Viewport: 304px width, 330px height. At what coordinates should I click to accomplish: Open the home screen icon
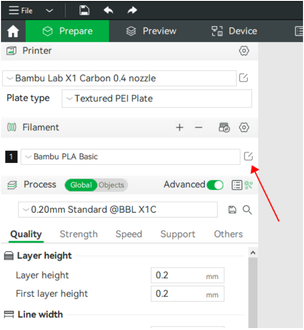point(13,31)
